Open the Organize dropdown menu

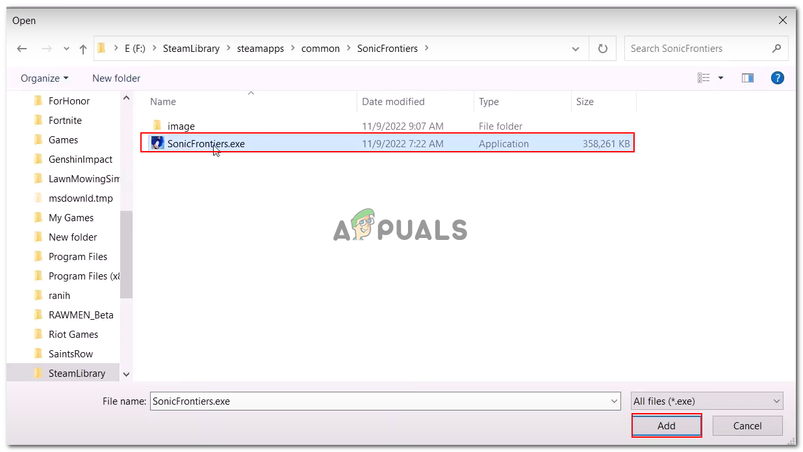[x=43, y=78]
